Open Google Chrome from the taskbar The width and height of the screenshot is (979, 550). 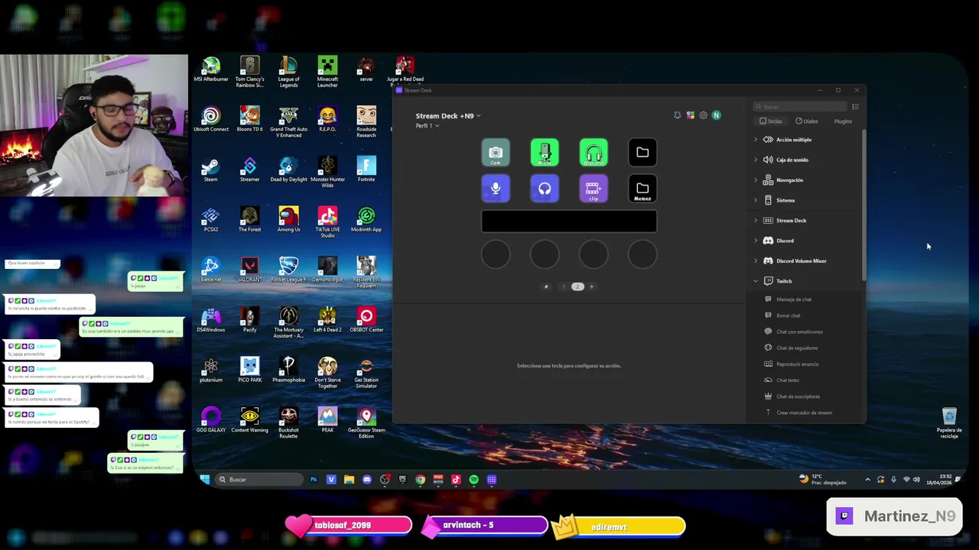420,480
